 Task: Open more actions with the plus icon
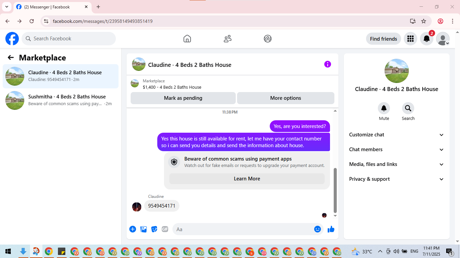tap(133, 229)
